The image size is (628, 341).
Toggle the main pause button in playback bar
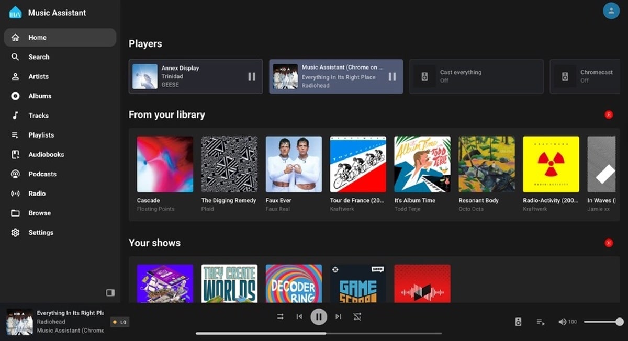[x=319, y=316]
